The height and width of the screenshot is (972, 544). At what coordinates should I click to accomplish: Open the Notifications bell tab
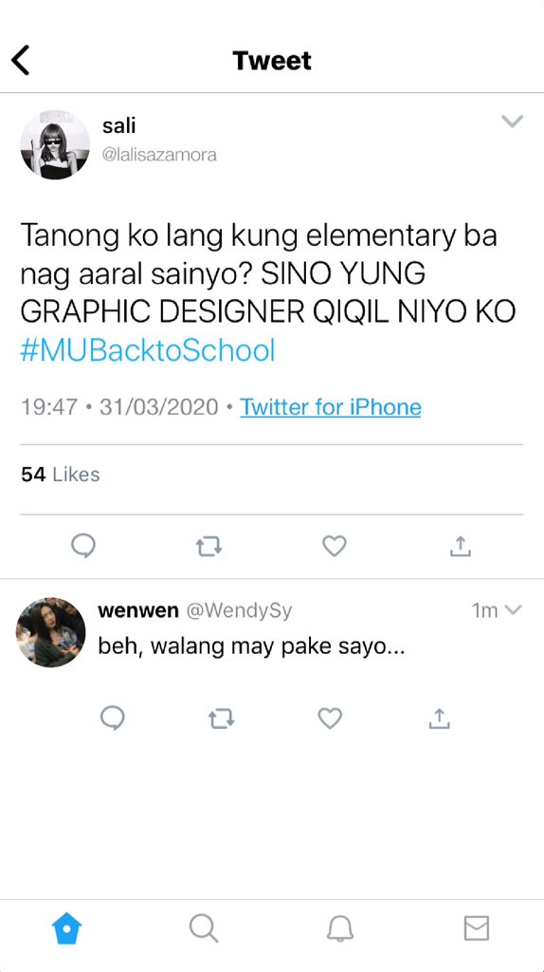point(340,928)
